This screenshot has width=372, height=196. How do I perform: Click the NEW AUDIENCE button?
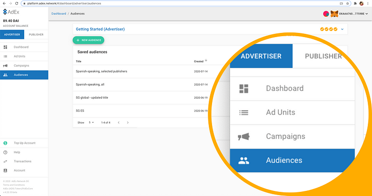click(x=88, y=40)
